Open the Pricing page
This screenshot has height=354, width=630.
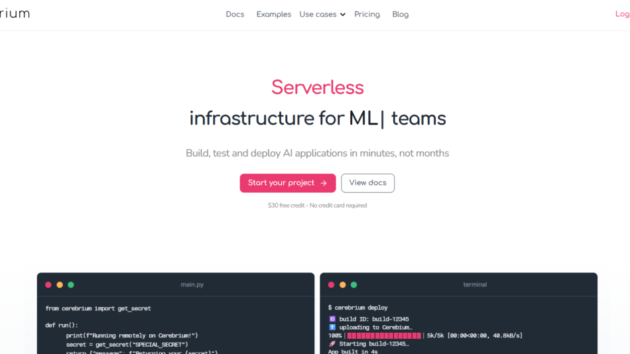pyautogui.click(x=367, y=15)
